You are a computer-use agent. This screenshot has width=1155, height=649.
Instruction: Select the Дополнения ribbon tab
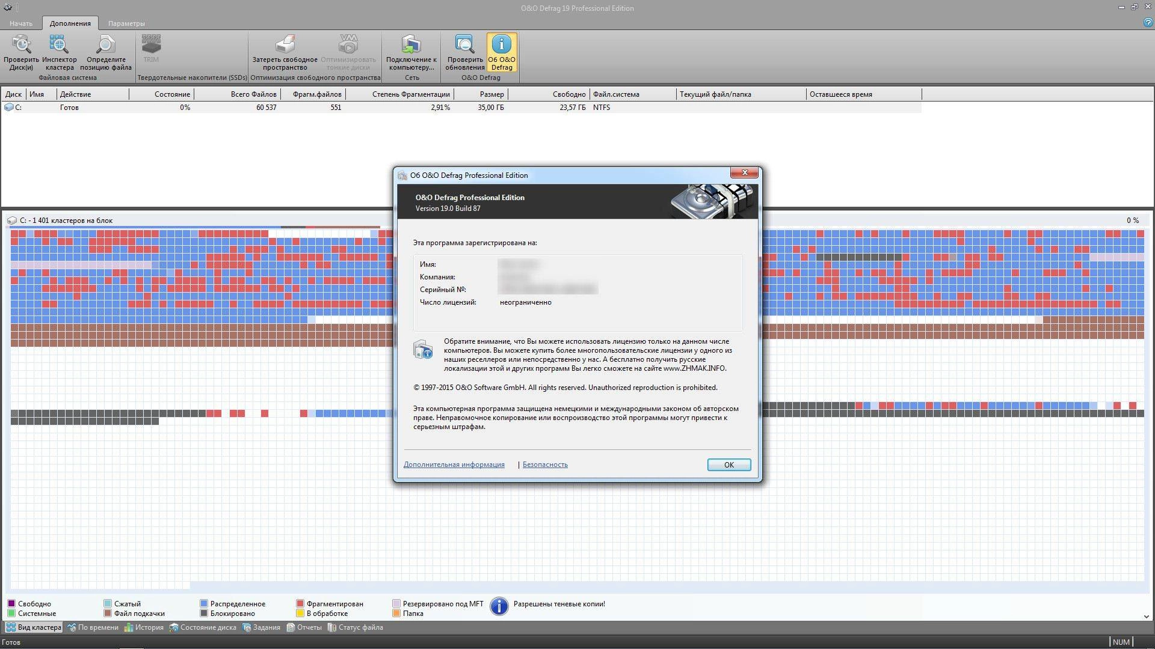[x=70, y=23]
